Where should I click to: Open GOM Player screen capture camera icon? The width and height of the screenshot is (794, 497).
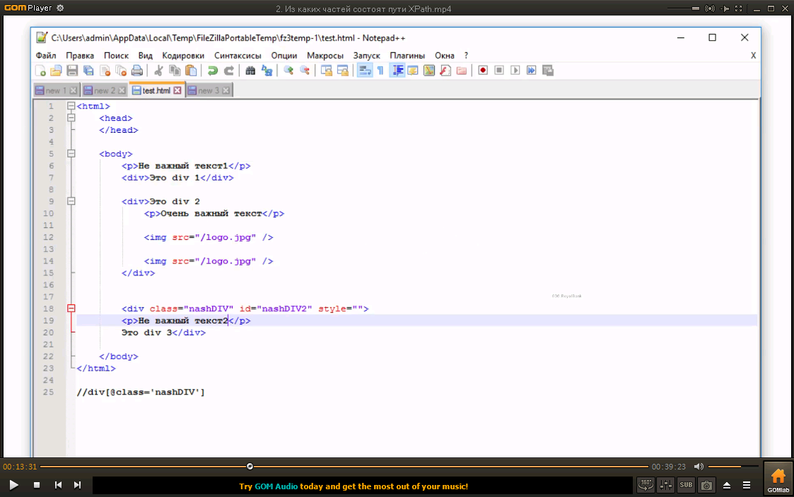coord(706,486)
